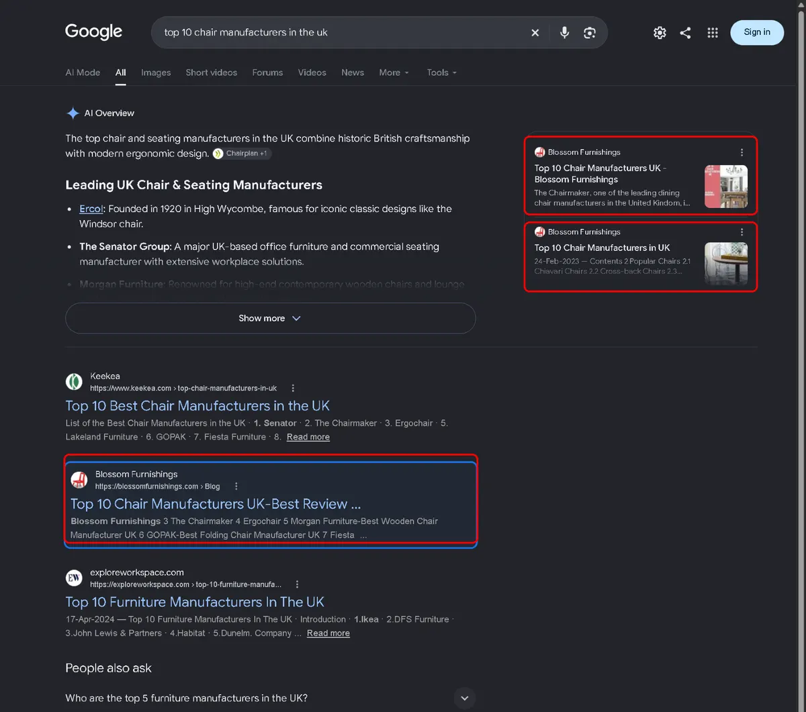Viewport: 806px width, 712px height.
Task: Start voice search with microphone icon
Action: tap(564, 33)
